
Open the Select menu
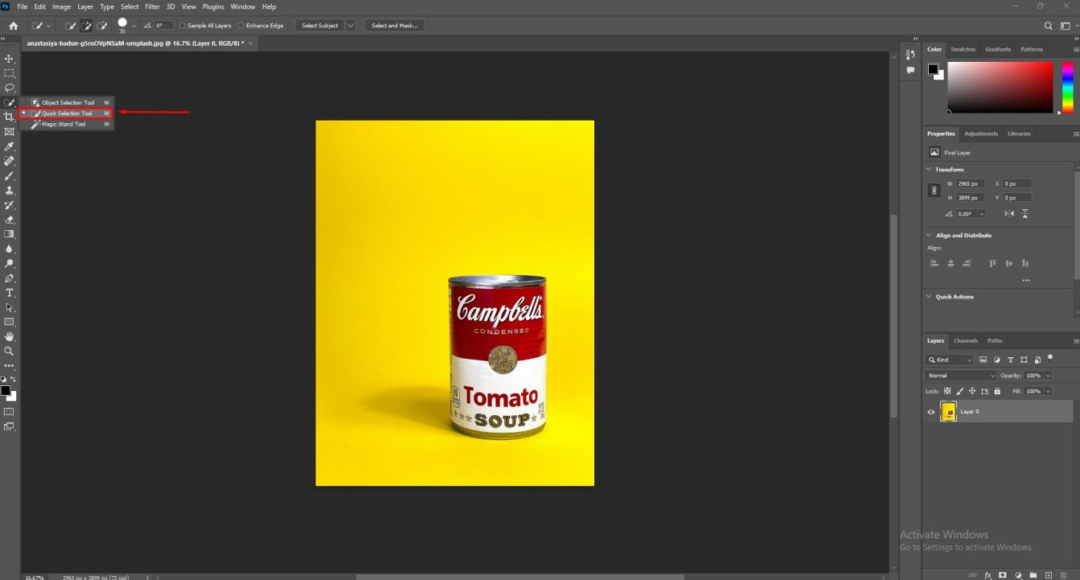(x=129, y=6)
